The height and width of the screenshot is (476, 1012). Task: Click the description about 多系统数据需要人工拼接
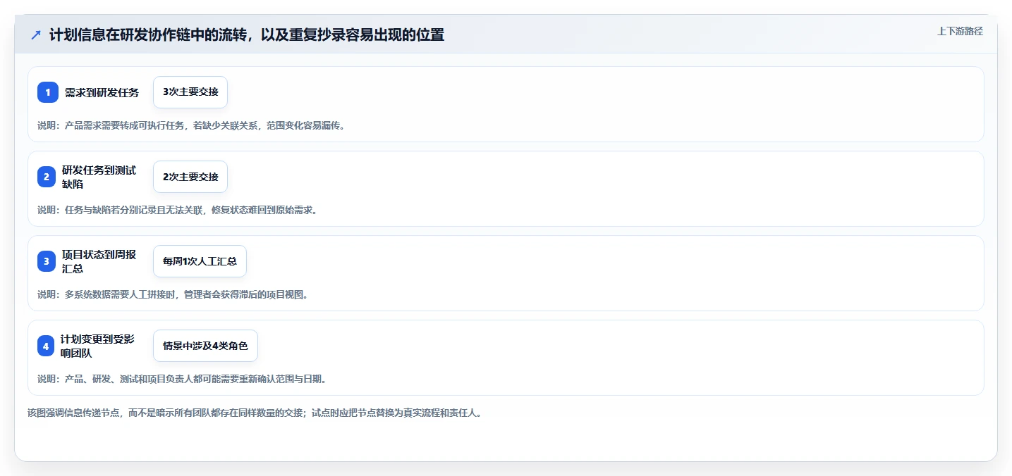(173, 294)
